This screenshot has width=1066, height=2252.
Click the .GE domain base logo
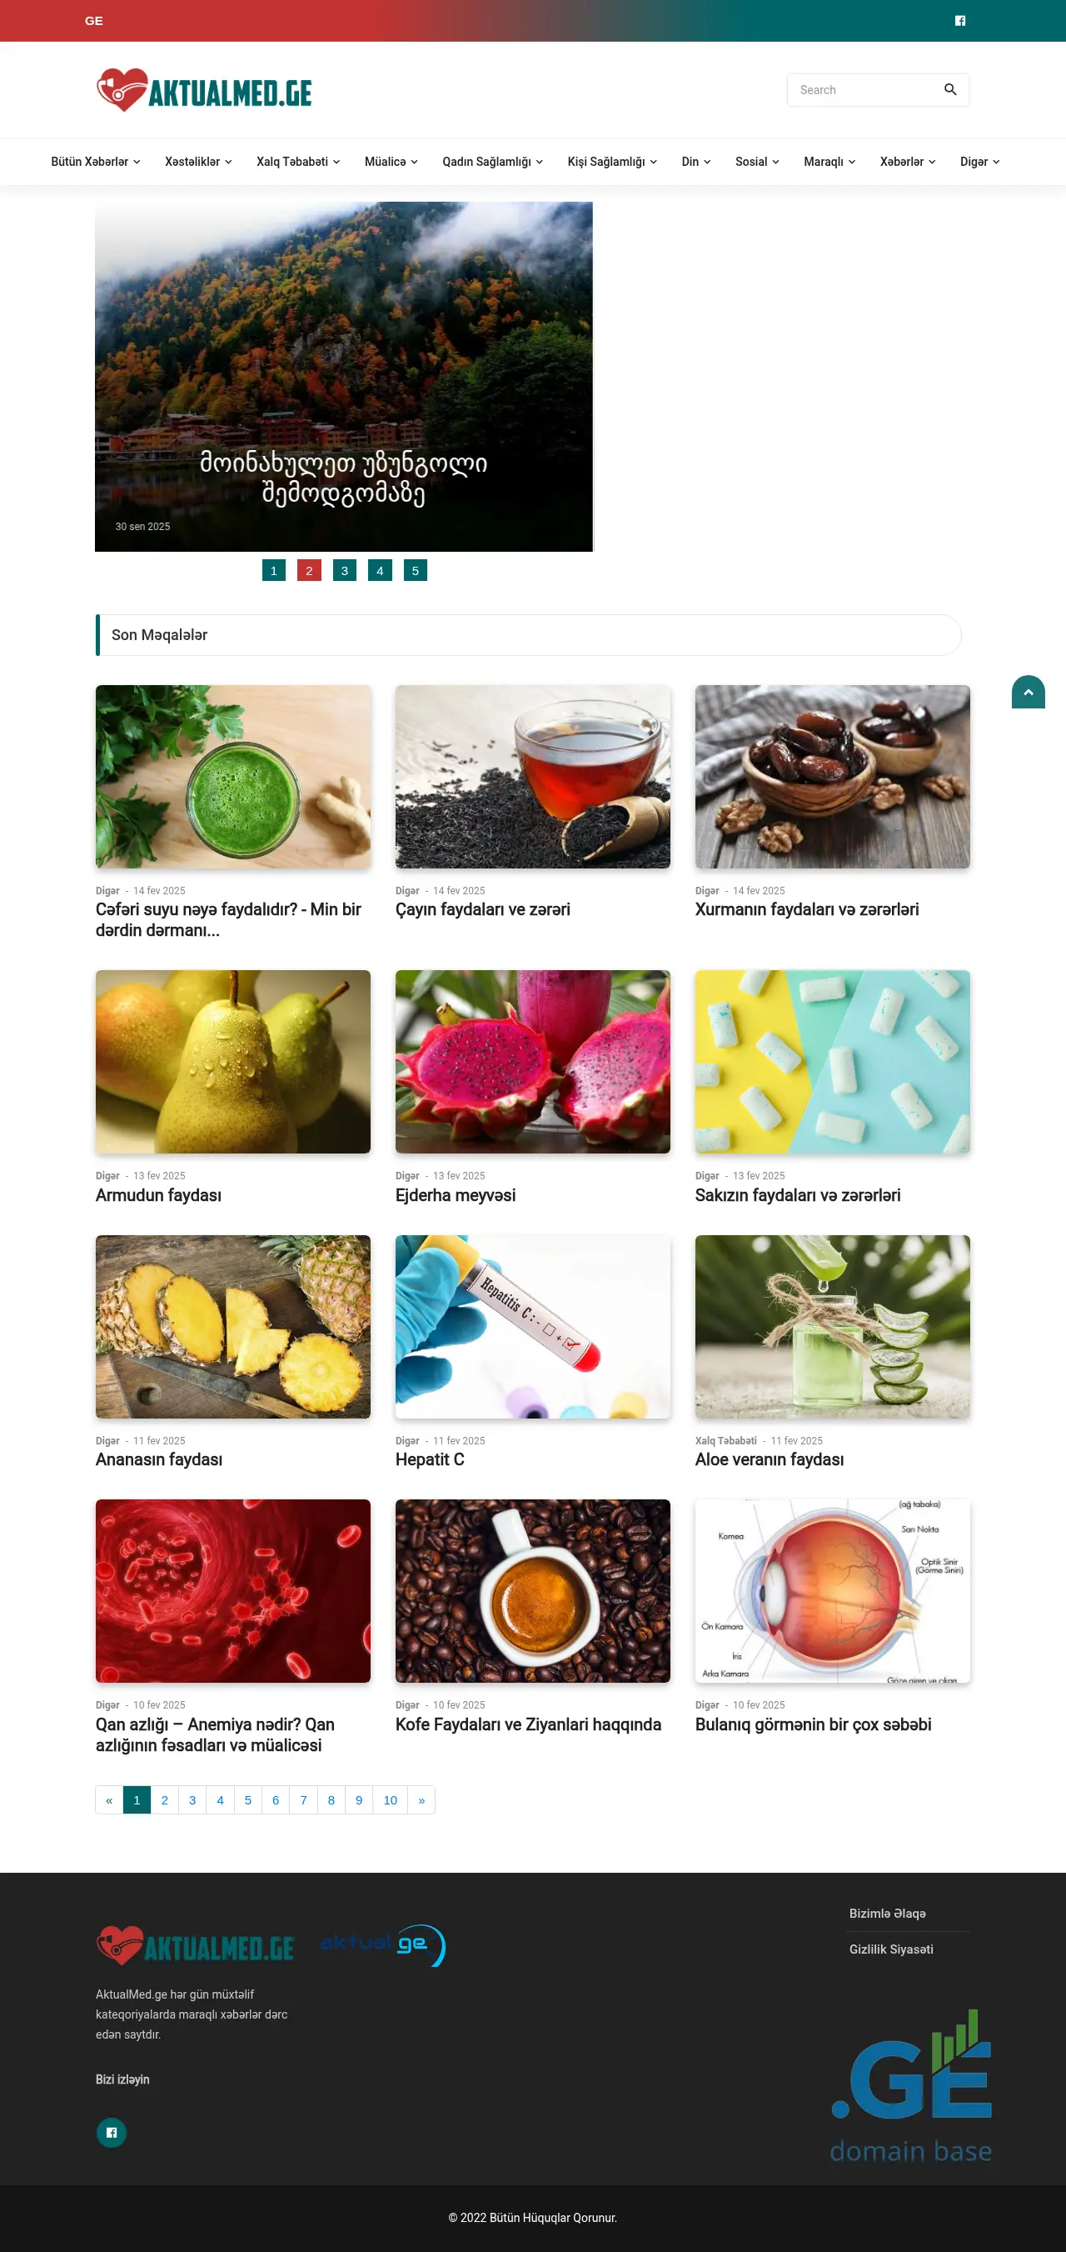click(910, 2085)
